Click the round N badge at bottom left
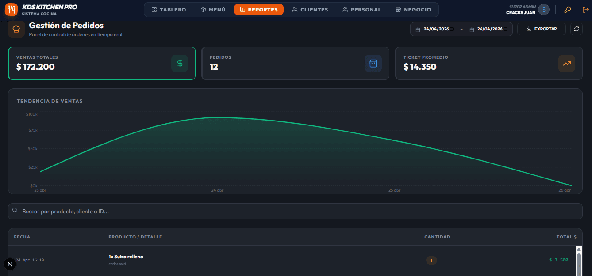The width and height of the screenshot is (592, 276). (10, 264)
